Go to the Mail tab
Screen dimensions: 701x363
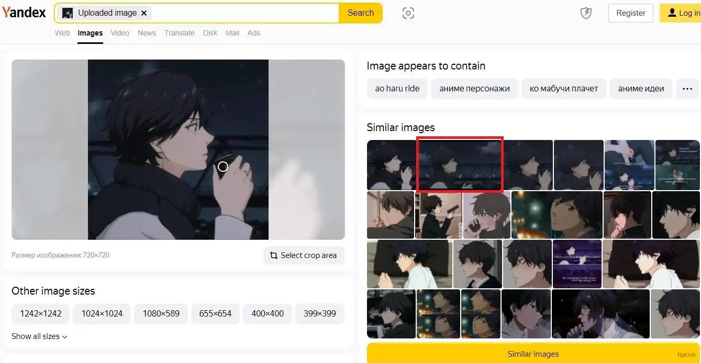[x=232, y=33]
